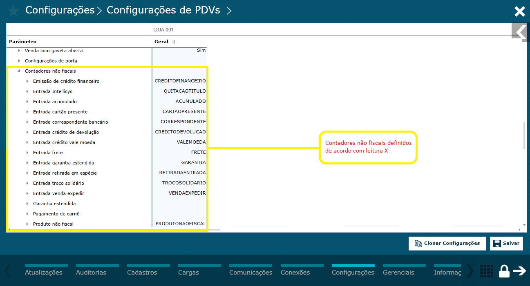The height and width of the screenshot is (286, 530).
Task: Click the Clonar Configurações button
Action: (447, 243)
